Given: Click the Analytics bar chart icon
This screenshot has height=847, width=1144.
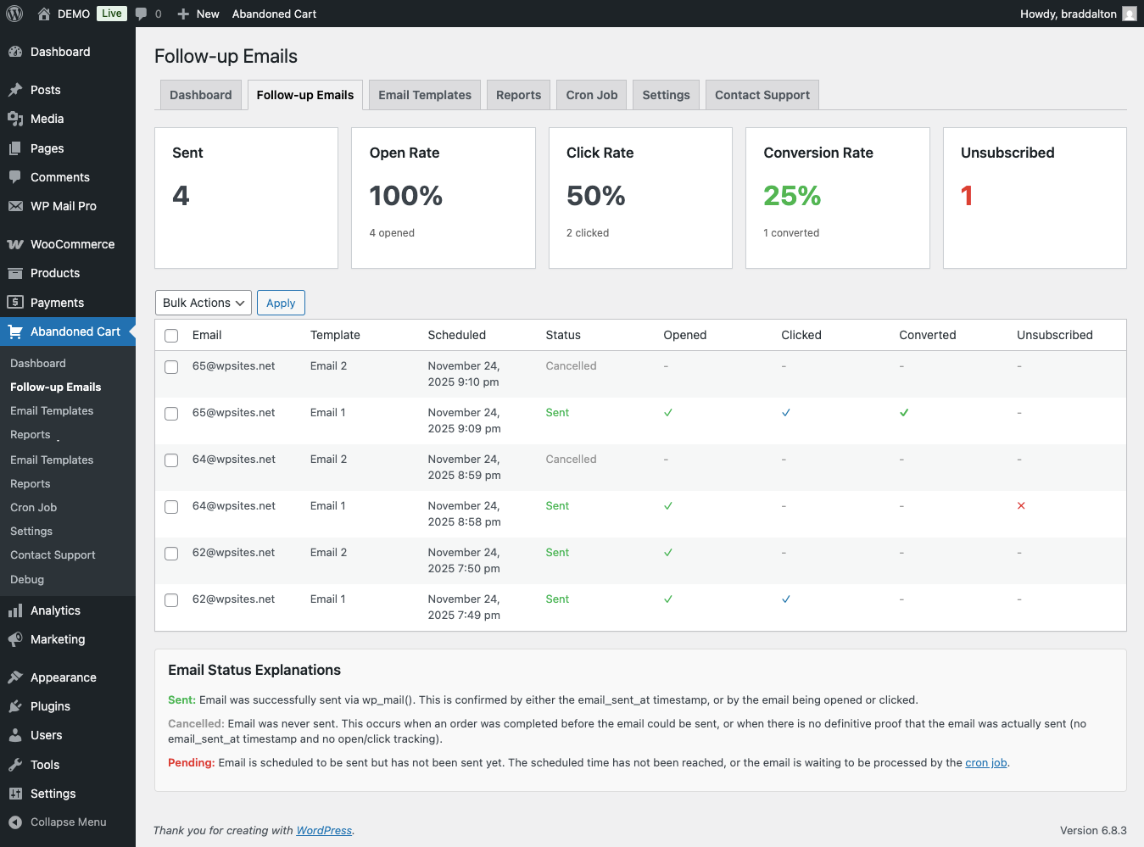Looking at the screenshot, I should pos(15,610).
